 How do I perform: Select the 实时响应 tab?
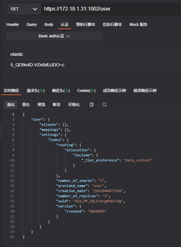pos(11,91)
